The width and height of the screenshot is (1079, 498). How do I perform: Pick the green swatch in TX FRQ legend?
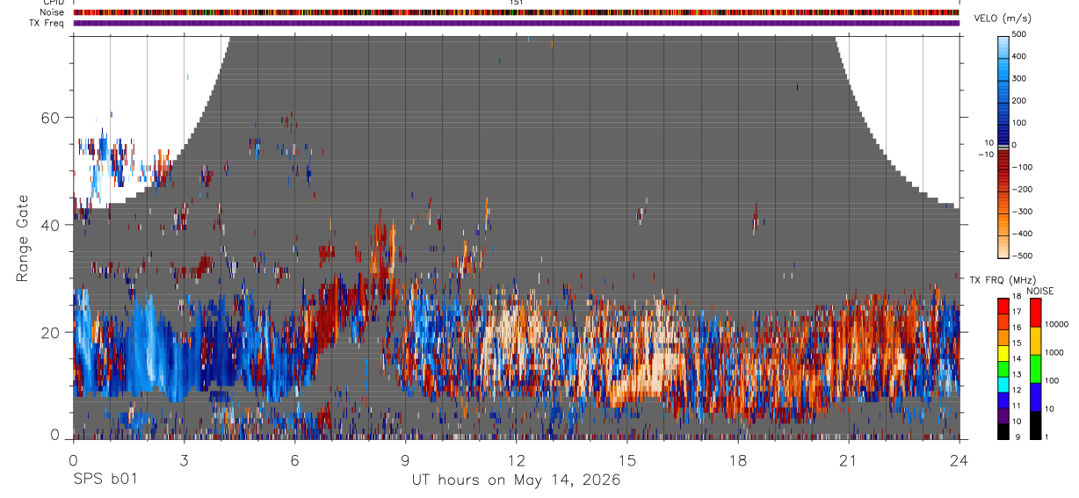click(x=1003, y=370)
